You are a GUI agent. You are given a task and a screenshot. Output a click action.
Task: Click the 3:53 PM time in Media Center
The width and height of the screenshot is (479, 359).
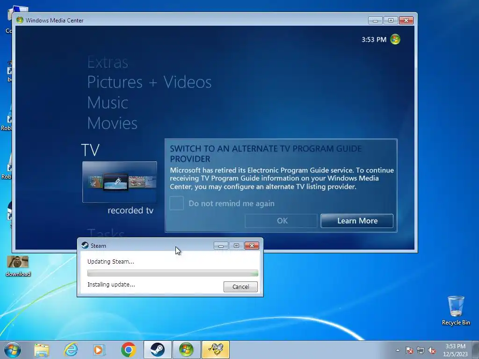coord(374,39)
